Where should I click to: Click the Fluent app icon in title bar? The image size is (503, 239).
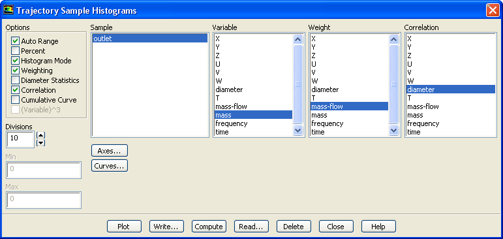coord(8,10)
